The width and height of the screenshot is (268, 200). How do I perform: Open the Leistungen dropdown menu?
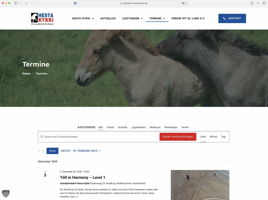(x=132, y=18)
